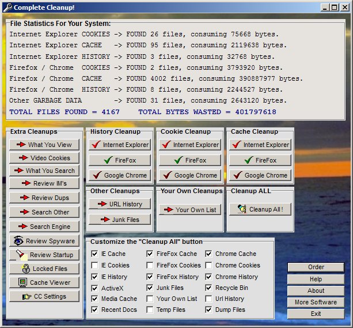Click the wrench icon in the title bar
Viewport: 353px width, 328px height.
pos(7,7)
